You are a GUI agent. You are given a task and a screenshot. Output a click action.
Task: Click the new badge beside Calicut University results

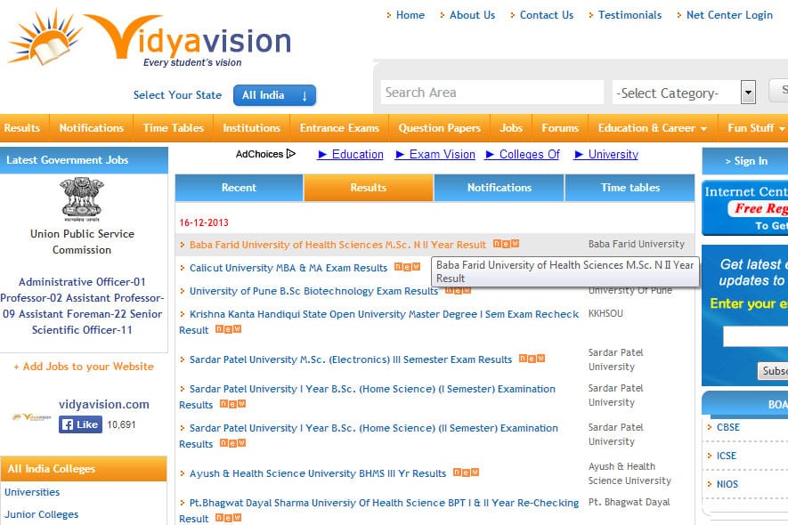coord(407,267)
